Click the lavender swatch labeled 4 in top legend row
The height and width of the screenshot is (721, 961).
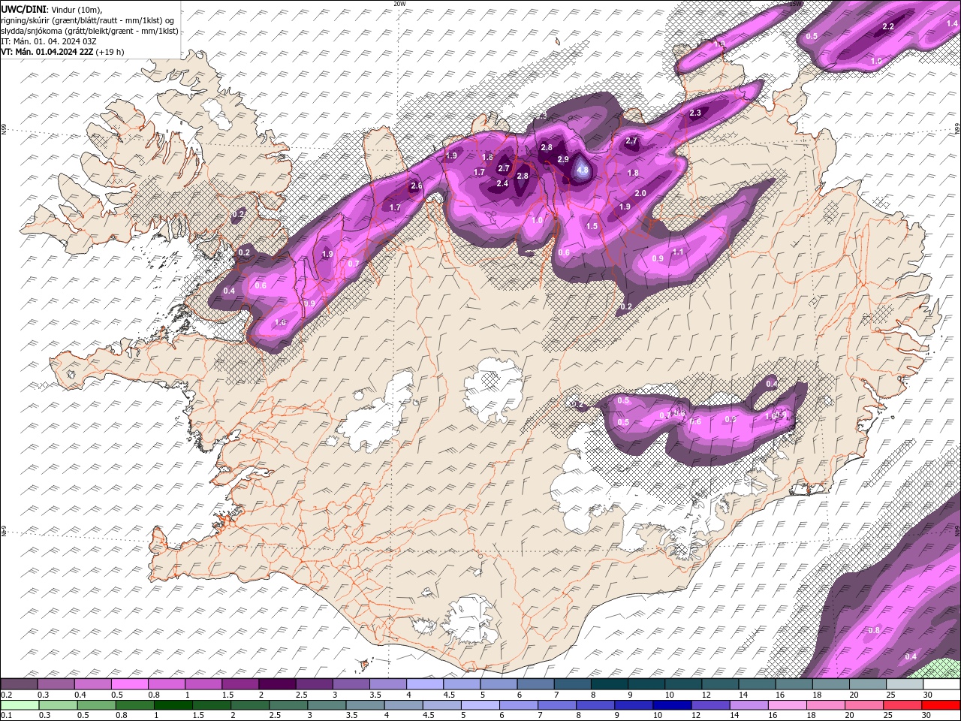click(425, 684)
